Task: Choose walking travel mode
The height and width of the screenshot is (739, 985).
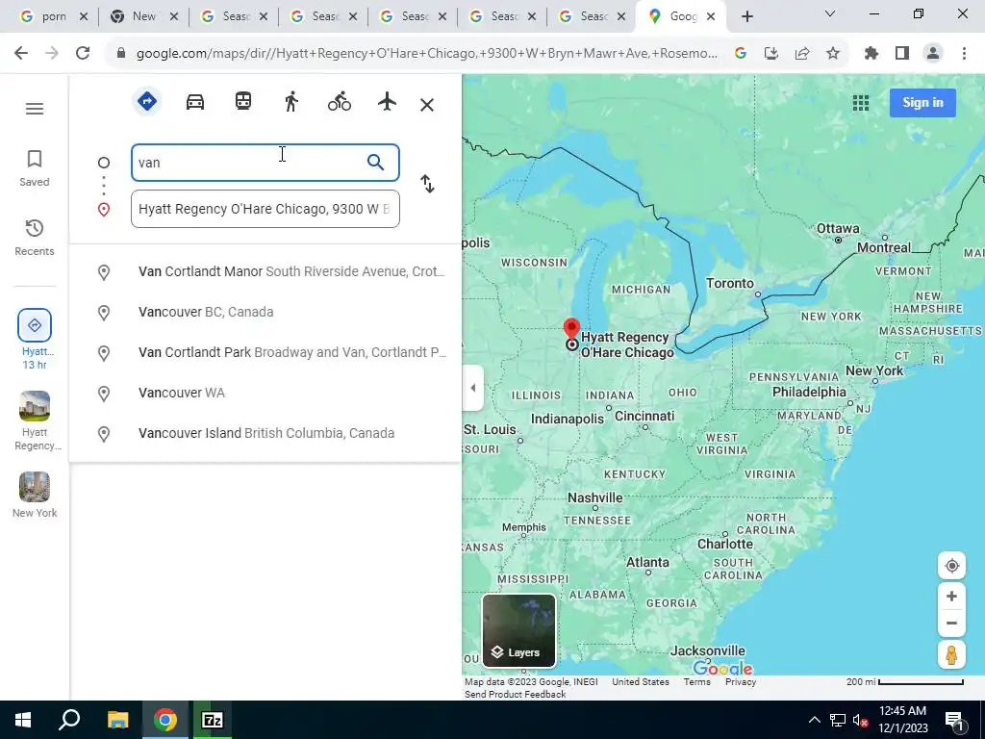Action: [x=290, y=101]
